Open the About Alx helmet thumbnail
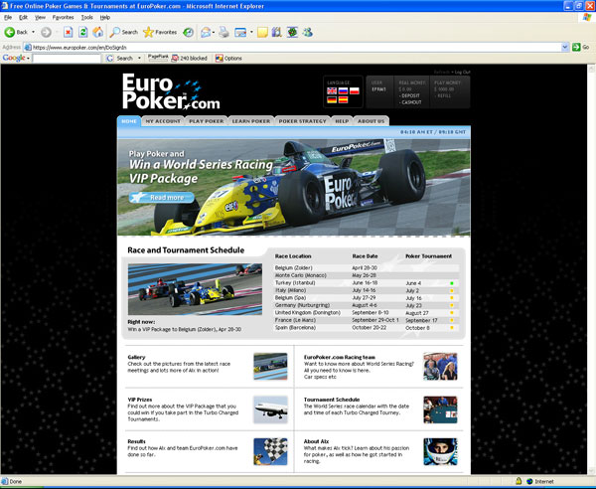The height and width of the screenshot is (489, 596). pos(440,451)
